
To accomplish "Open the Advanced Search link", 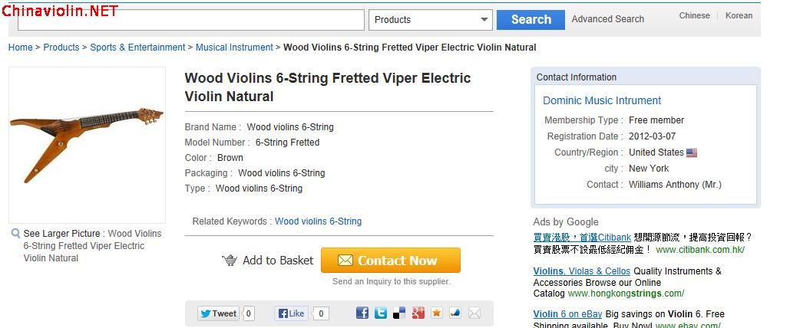I will [607, 19].
